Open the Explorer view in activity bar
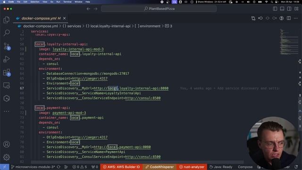 point(7,20)
